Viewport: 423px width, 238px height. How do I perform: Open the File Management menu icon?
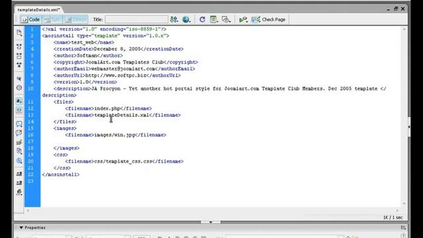pyautogui.click(x=174, y=19)
